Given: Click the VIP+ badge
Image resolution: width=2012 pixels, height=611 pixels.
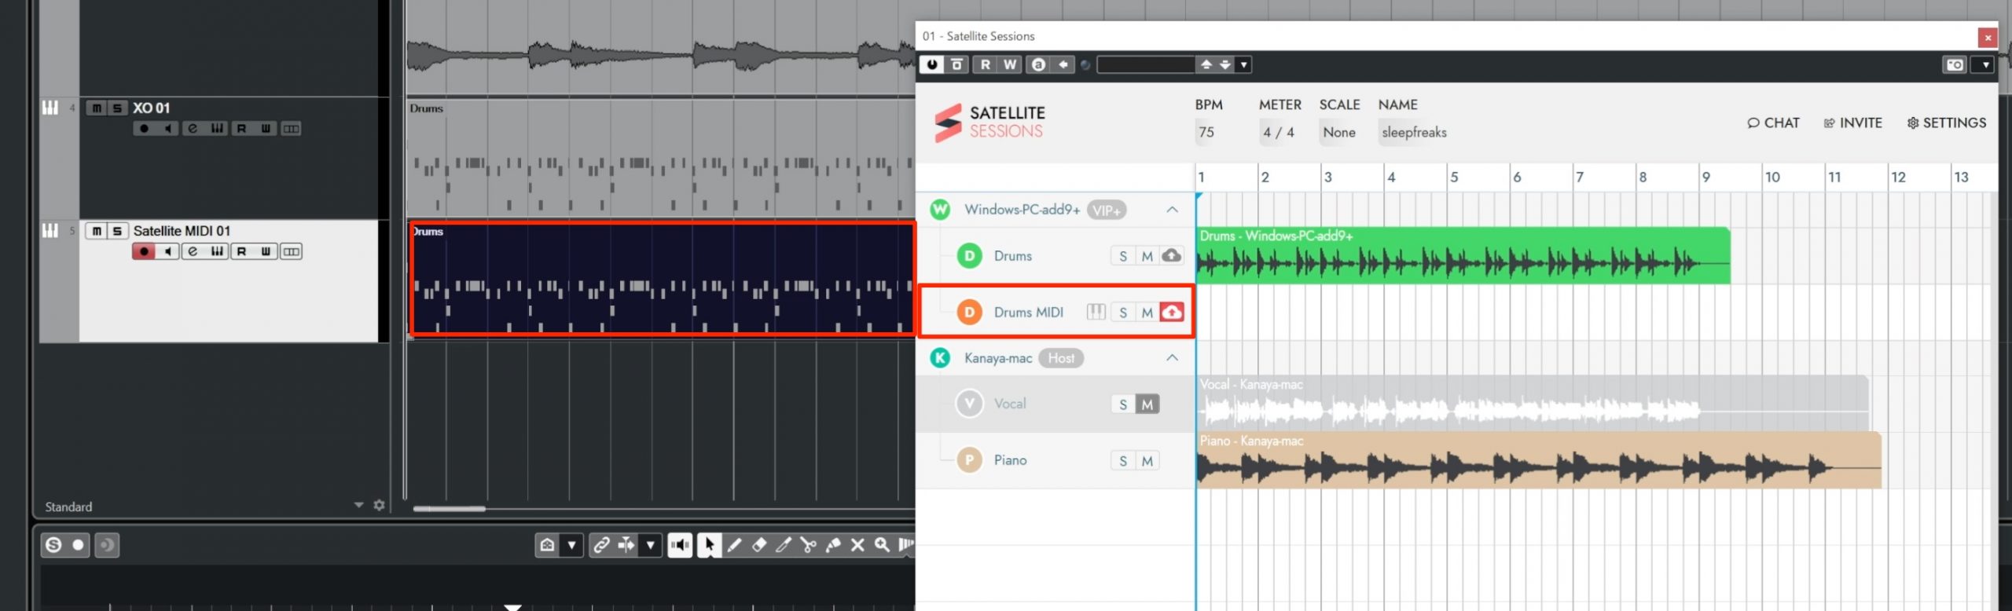Looking at the screenshot, I should tap(1107, 210).
